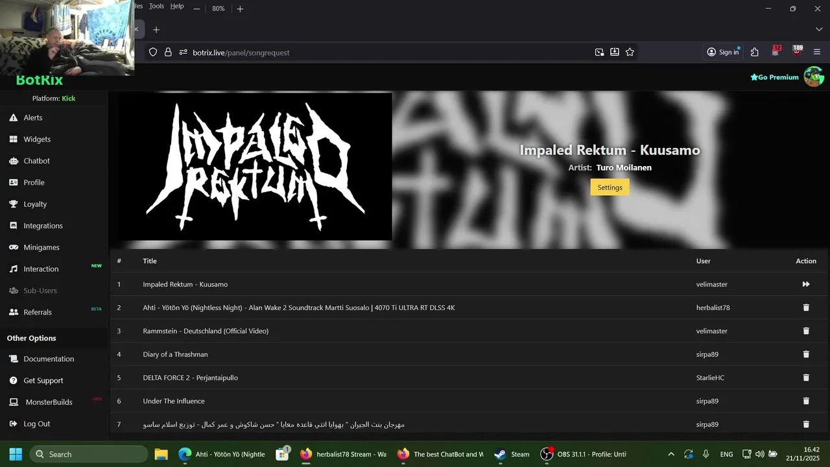Delete the Rammstein - Deutschland request

806,331
